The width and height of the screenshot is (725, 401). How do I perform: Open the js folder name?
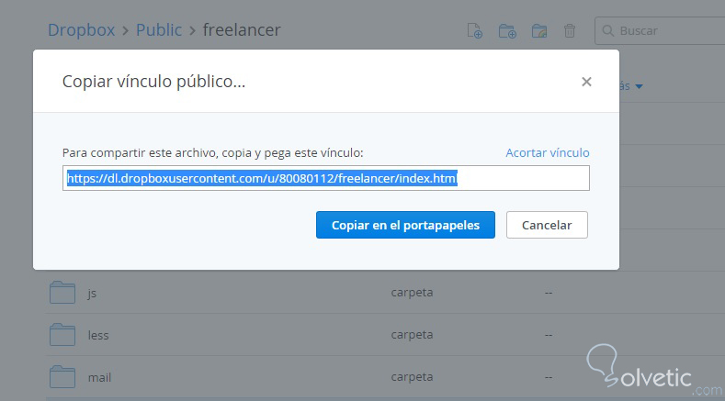[x=92, y=293]
